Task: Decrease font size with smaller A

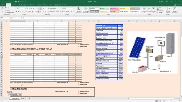Action: click(x=34, y=8)
